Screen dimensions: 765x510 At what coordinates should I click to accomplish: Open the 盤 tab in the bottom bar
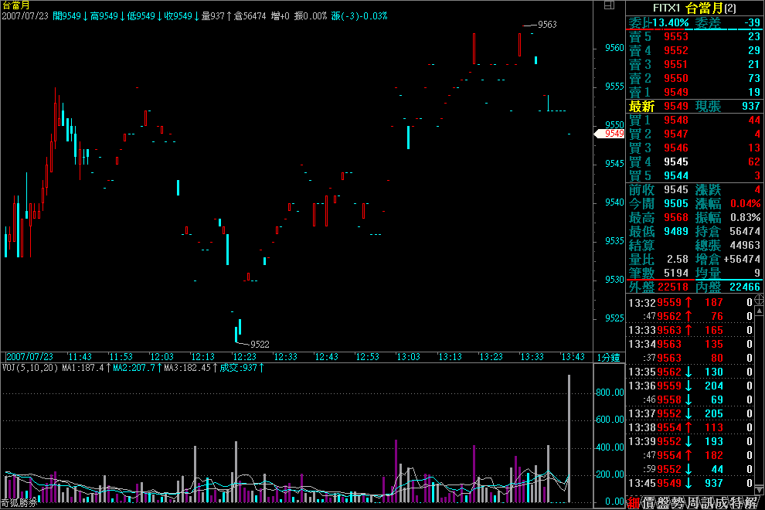(x=664, y=503)
